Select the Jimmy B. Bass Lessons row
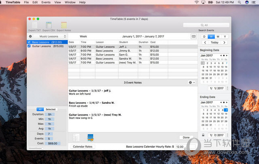259x164 pixels. coord(133,50)
